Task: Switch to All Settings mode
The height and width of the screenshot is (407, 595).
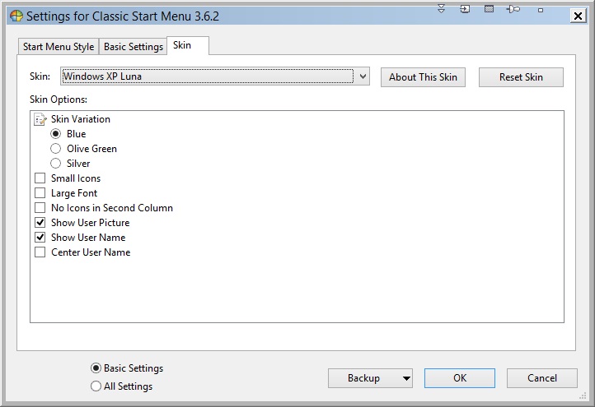Action: click(x=96, y=386)
